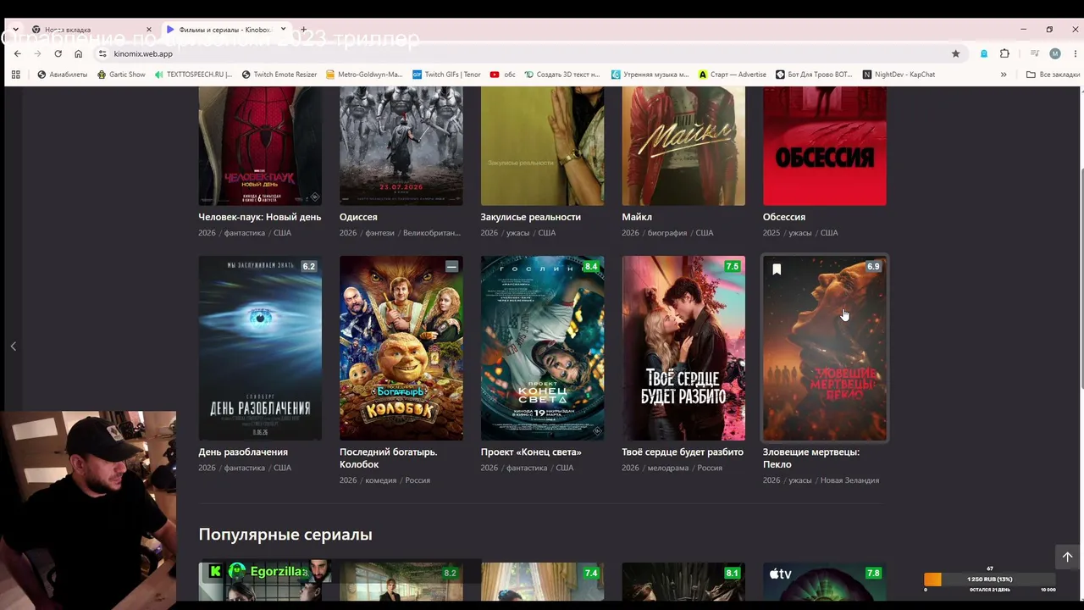Open the Утренняя музыка bookmark
The height and width of the screenshot is (610, 1084).
(650, 75)
